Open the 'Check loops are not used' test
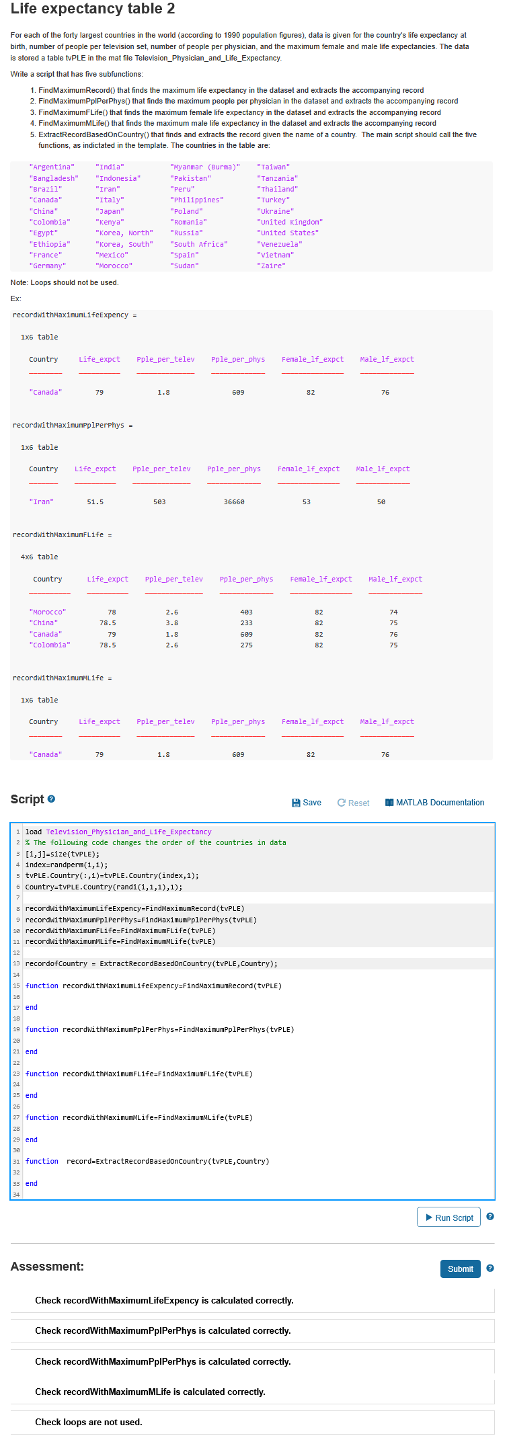The height and width of the screenshot is (1442, 509). pos(253,1422)
